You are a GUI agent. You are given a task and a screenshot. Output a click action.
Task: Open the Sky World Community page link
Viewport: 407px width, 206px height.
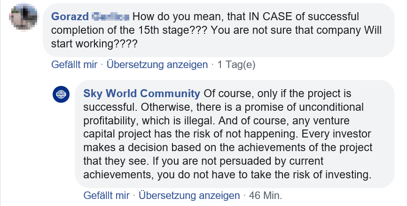pos(141,93)
